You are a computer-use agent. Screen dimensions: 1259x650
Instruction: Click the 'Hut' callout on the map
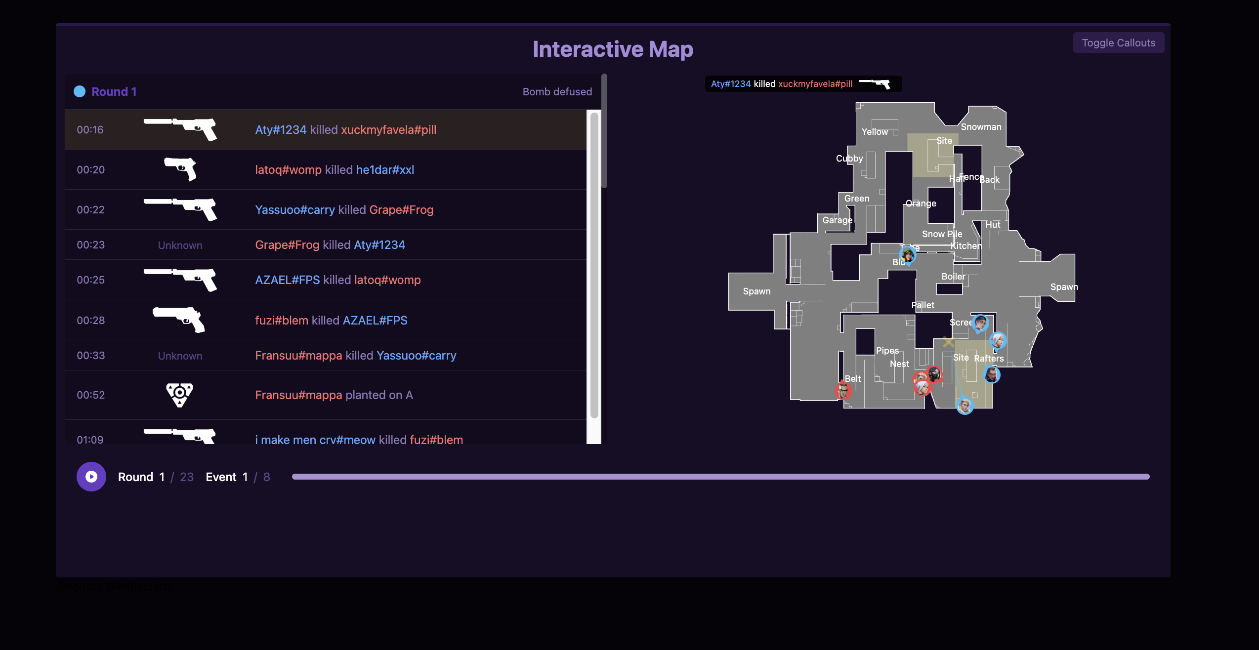993,224
